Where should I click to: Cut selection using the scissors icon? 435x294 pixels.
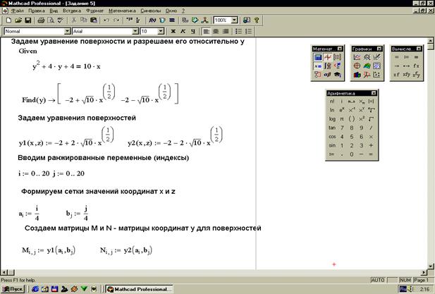pos(74,20)
